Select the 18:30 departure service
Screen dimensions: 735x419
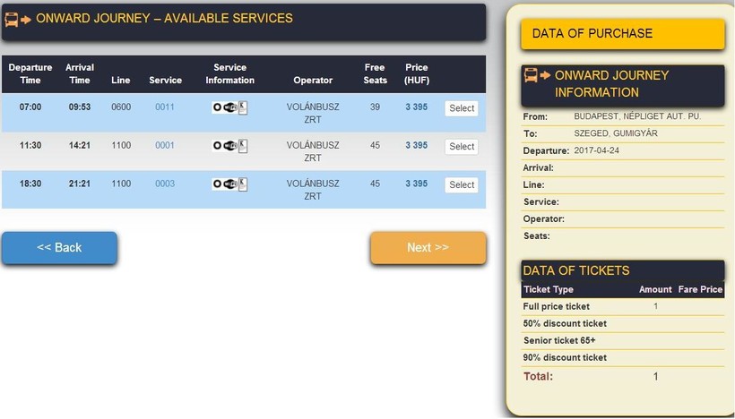pos(462,184)
